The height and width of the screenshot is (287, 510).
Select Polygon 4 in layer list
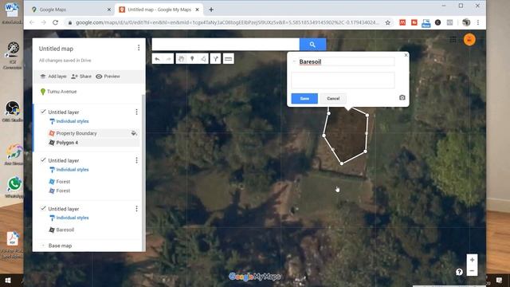(67, 143)
